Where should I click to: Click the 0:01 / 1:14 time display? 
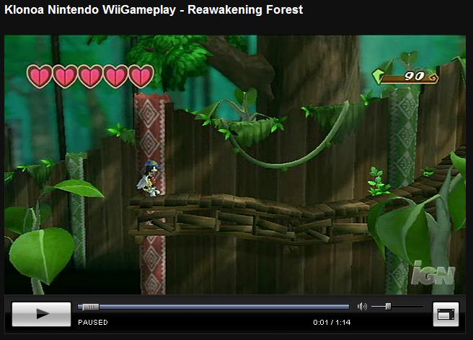pyautogui.click(x=332, y=323)
